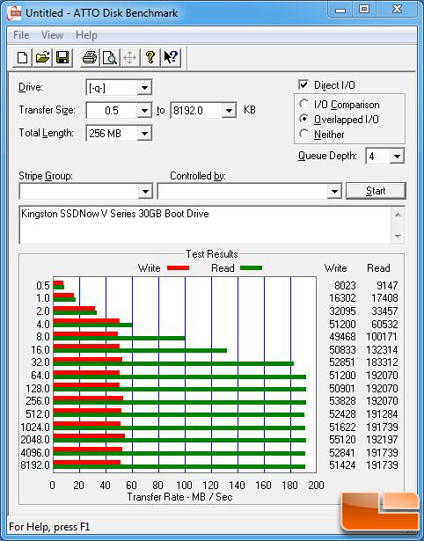The height and width of the screenshot is (541, 424).
Task: Print results using the printer icon
Action: (90, 57)
